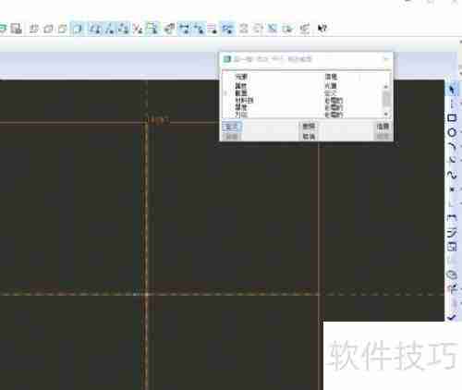The width and height of the screenshot is (462, 390).
Task: Click the blue highlighted button in the dialog
Action: [x=232, y=127]
